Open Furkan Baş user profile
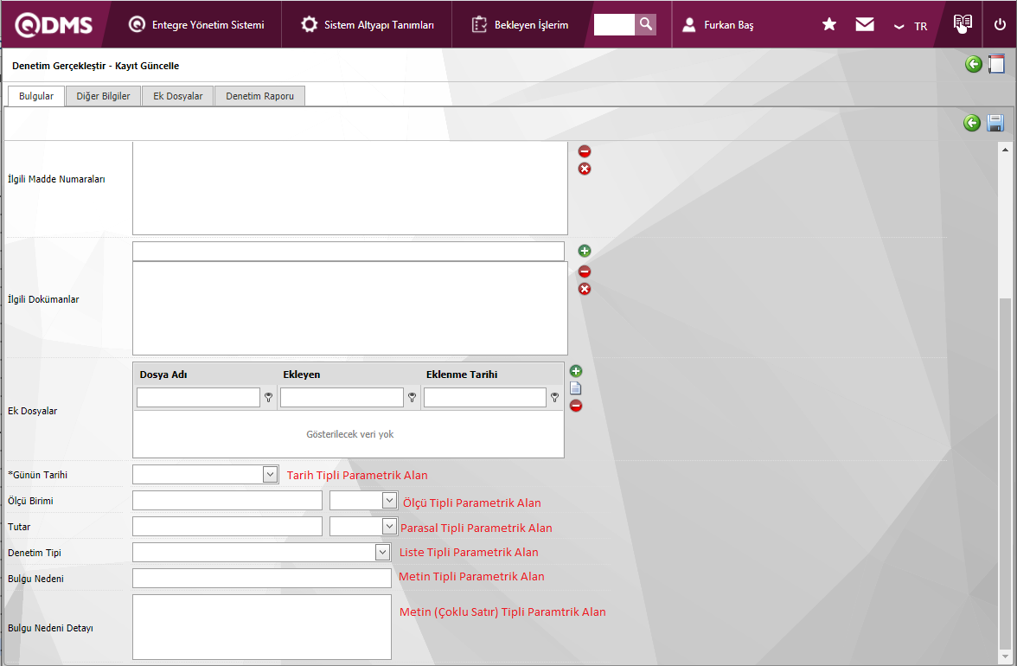This screenshot has width=1017, height=666. 718,24
